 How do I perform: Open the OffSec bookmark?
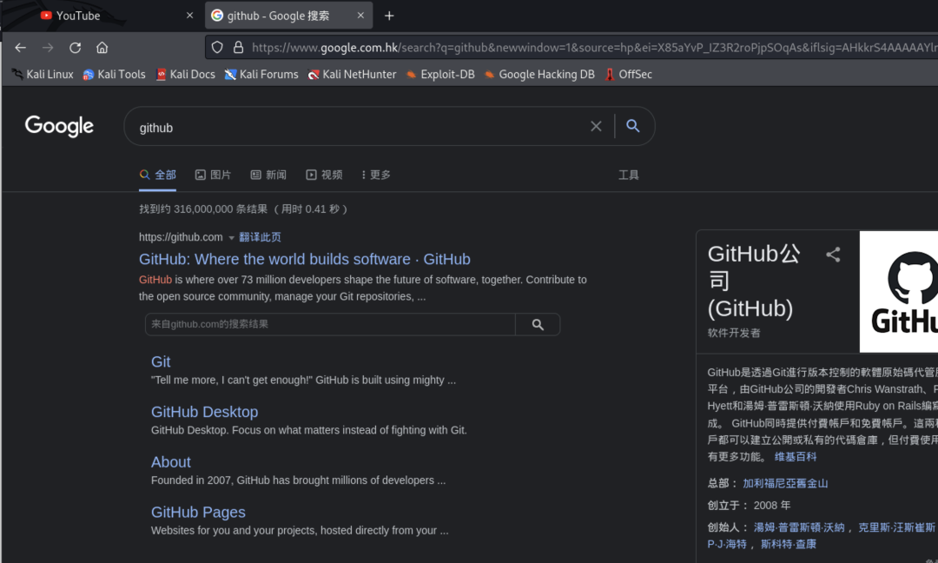tap(628, 74)
